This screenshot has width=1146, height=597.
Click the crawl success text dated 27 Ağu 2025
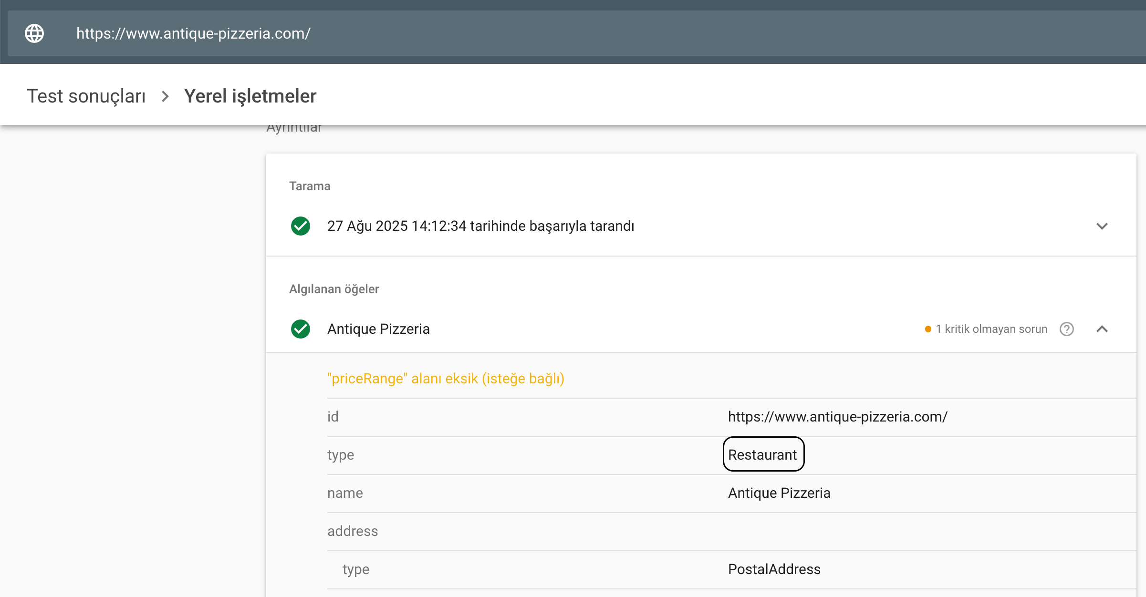click(481, 226)
